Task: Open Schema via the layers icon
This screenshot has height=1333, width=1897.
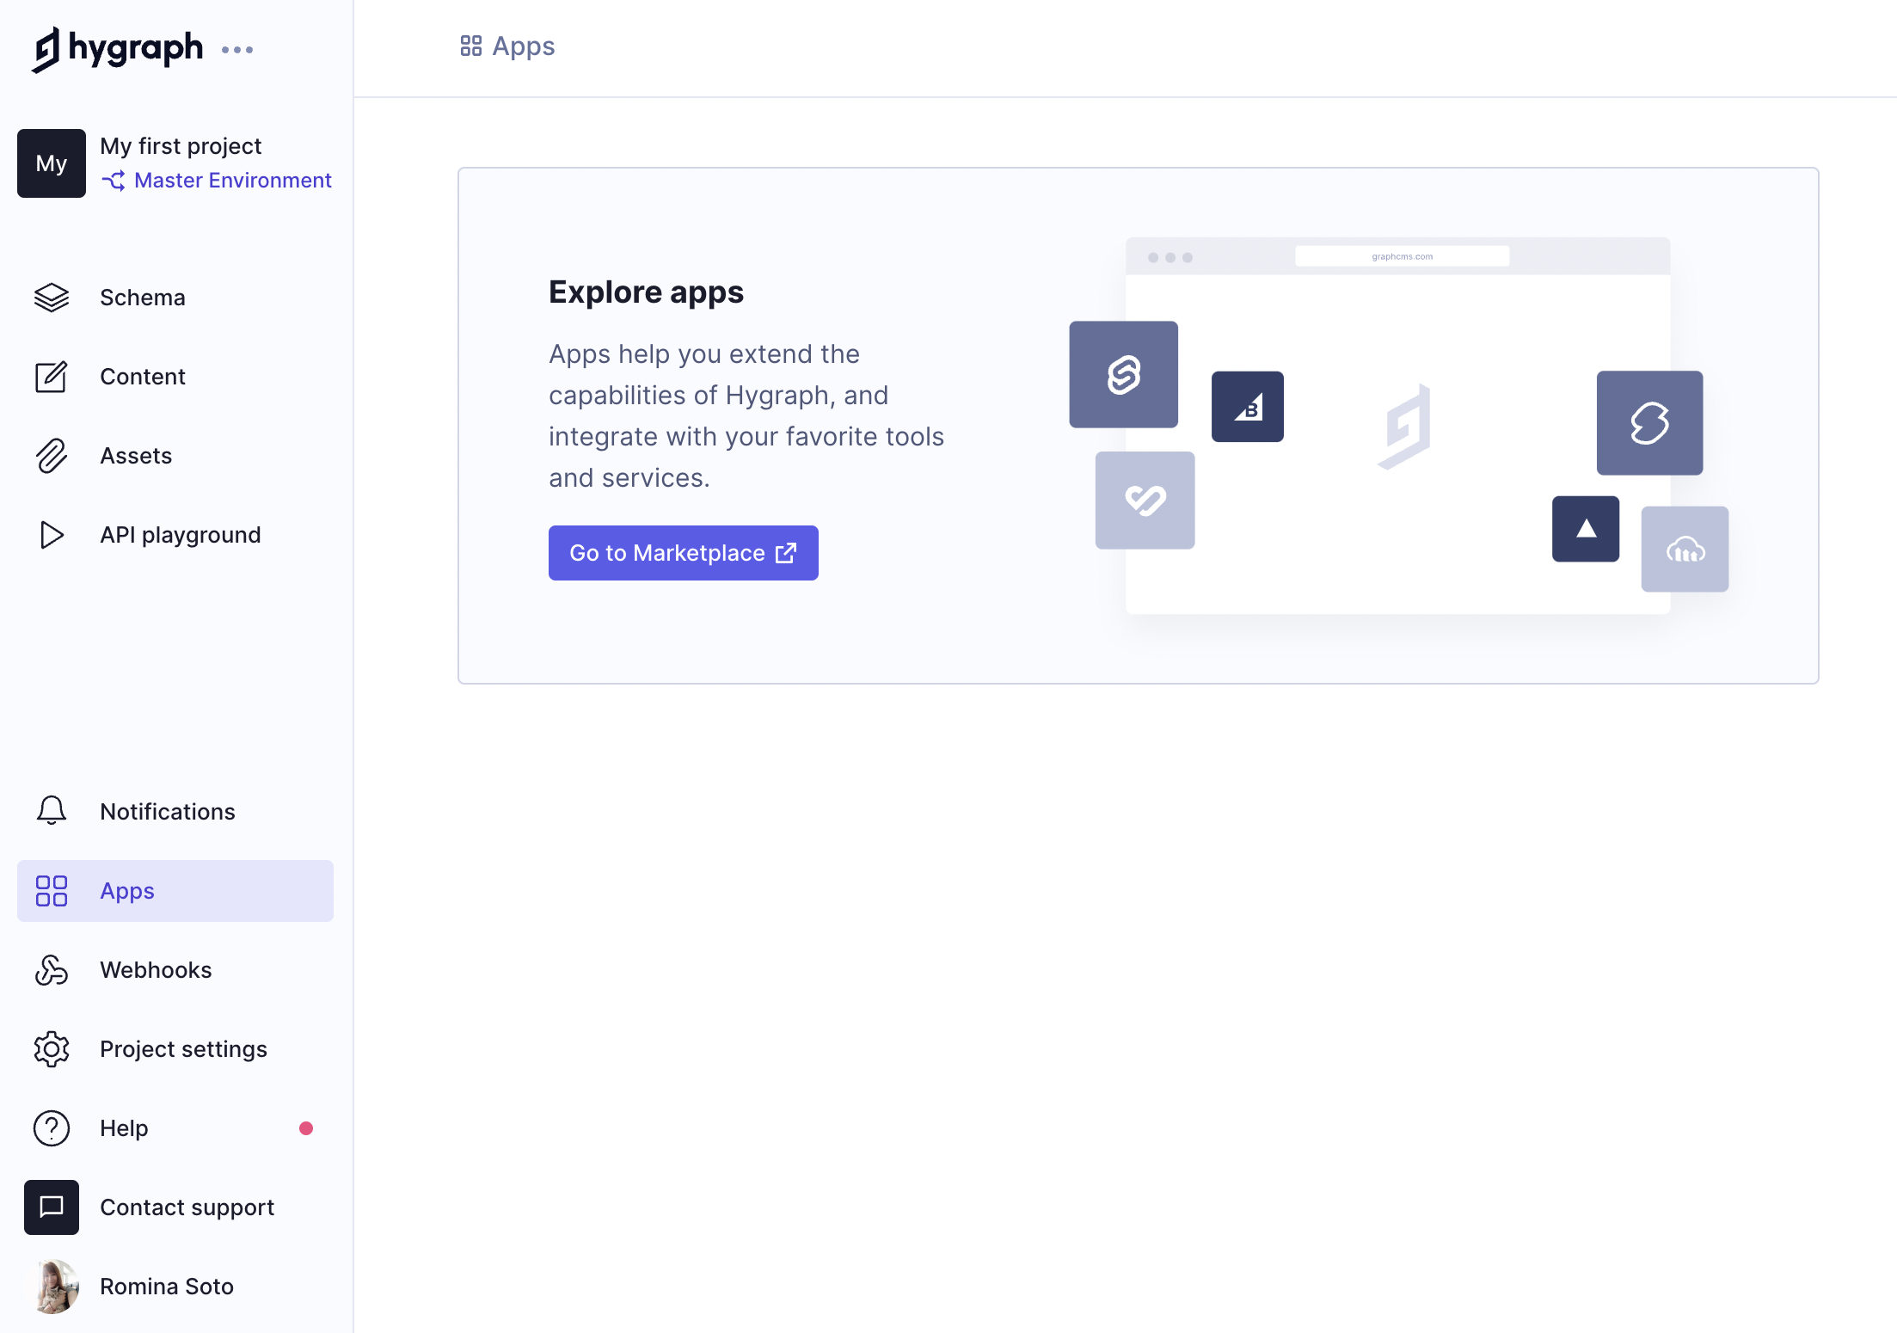Action: (x=52, y=298)
